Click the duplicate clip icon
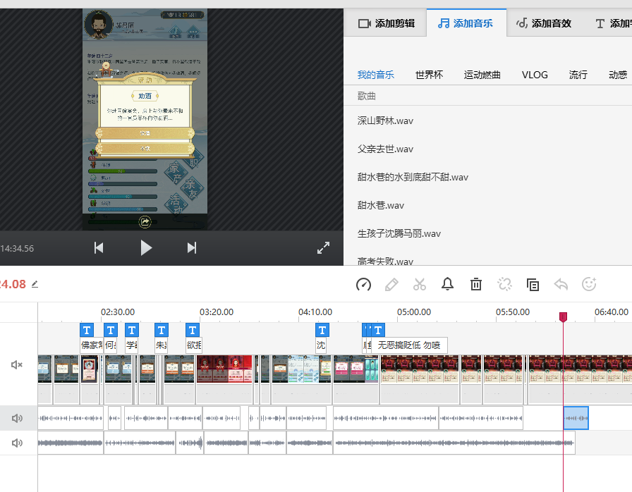632x492 pixels. (x=533, y=285)
